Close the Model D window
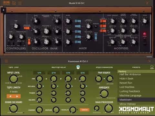 point(147,3)
